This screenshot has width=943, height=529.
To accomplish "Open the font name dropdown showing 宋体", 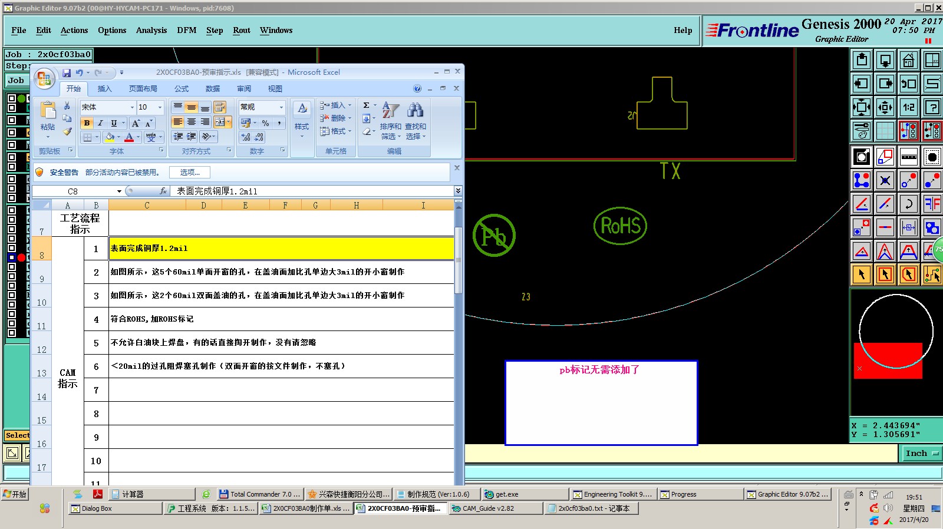I will click(x=132, y=107).
